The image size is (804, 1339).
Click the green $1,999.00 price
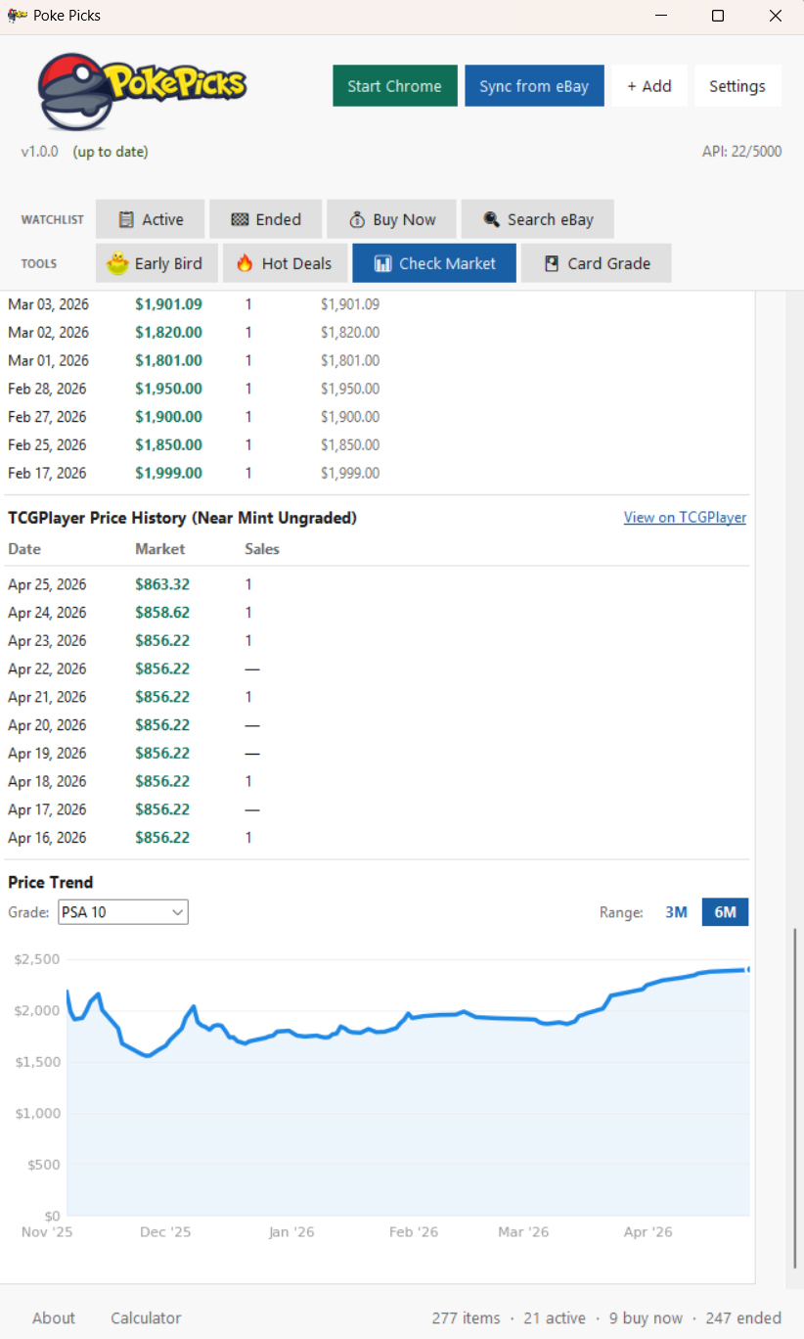(x=168, y=473)
